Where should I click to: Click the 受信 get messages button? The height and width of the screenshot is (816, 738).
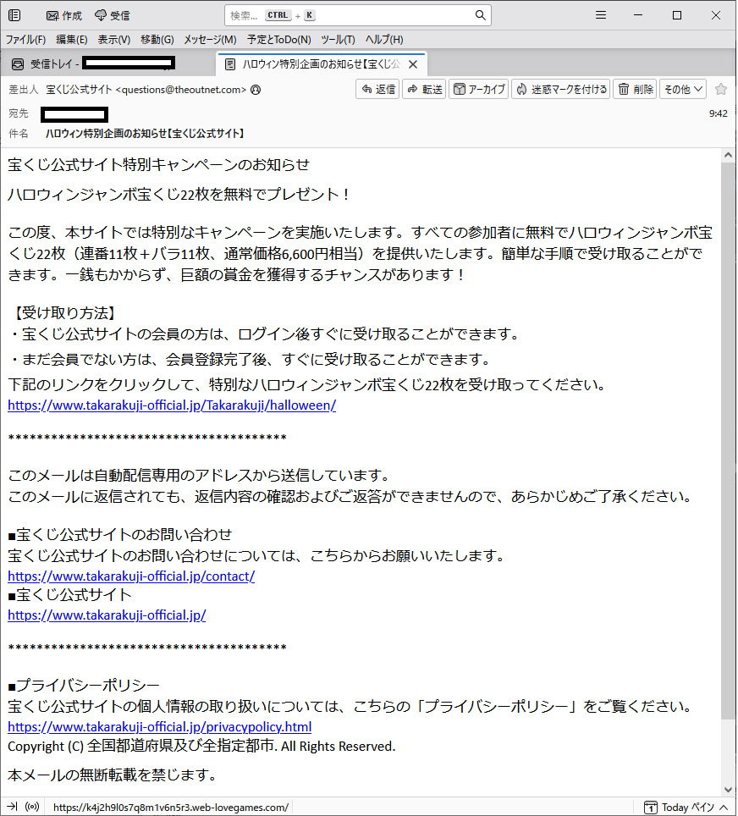click(113, 15)
